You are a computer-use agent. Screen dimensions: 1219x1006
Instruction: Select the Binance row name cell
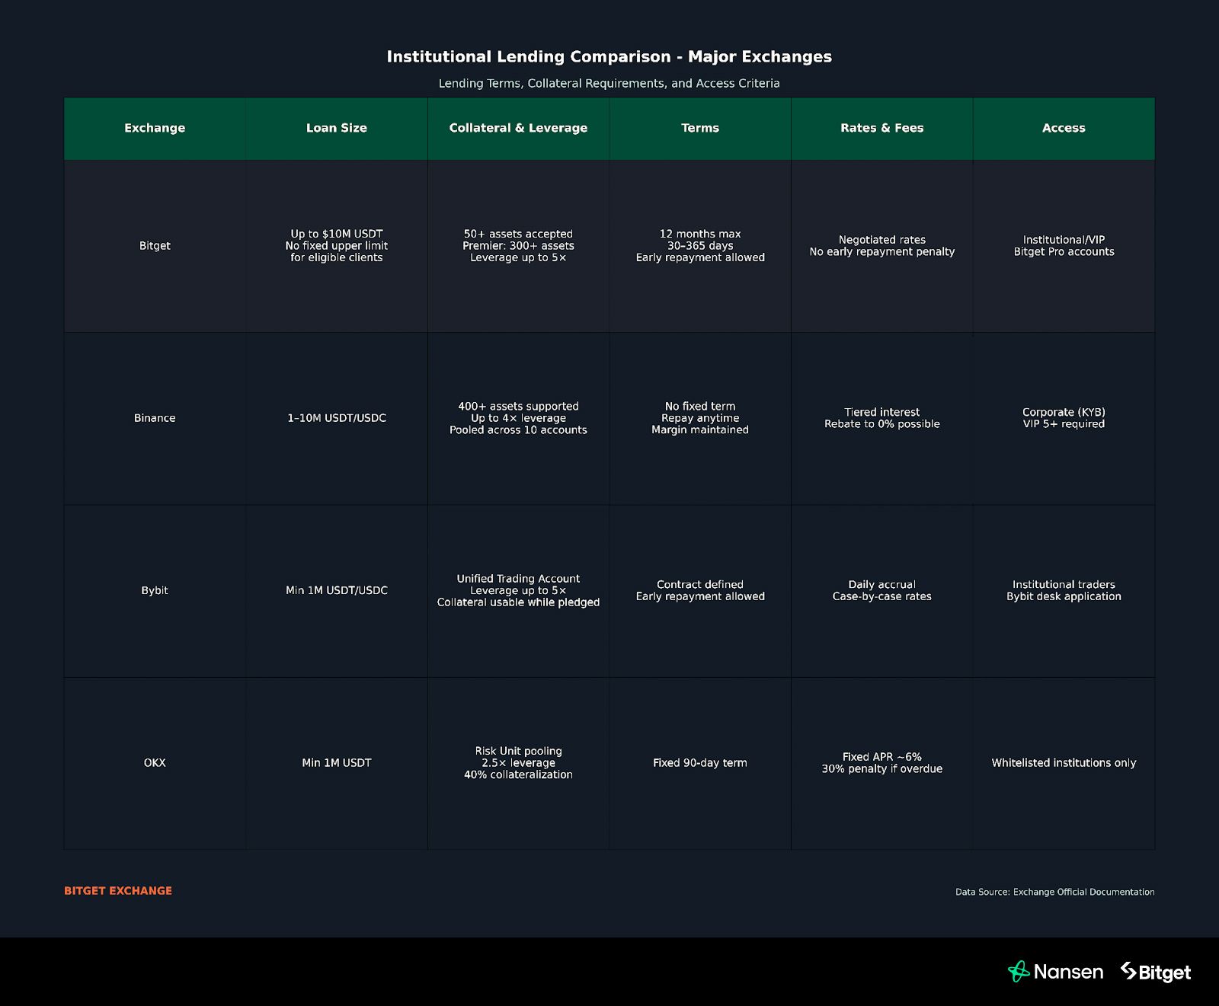tap(155, 418)
